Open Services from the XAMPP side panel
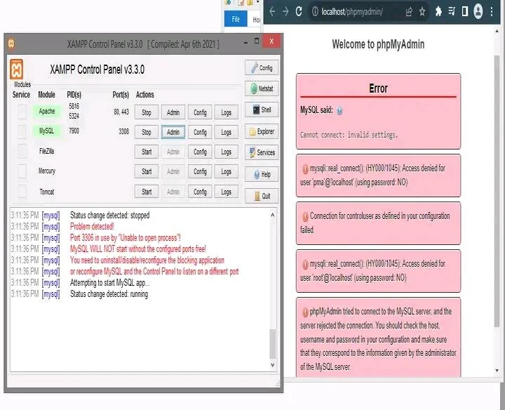Viewport: 505px width, 410px height. coord(262,152)
